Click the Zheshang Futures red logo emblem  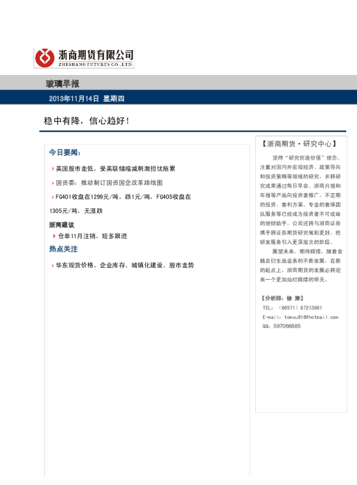(45, 58)
